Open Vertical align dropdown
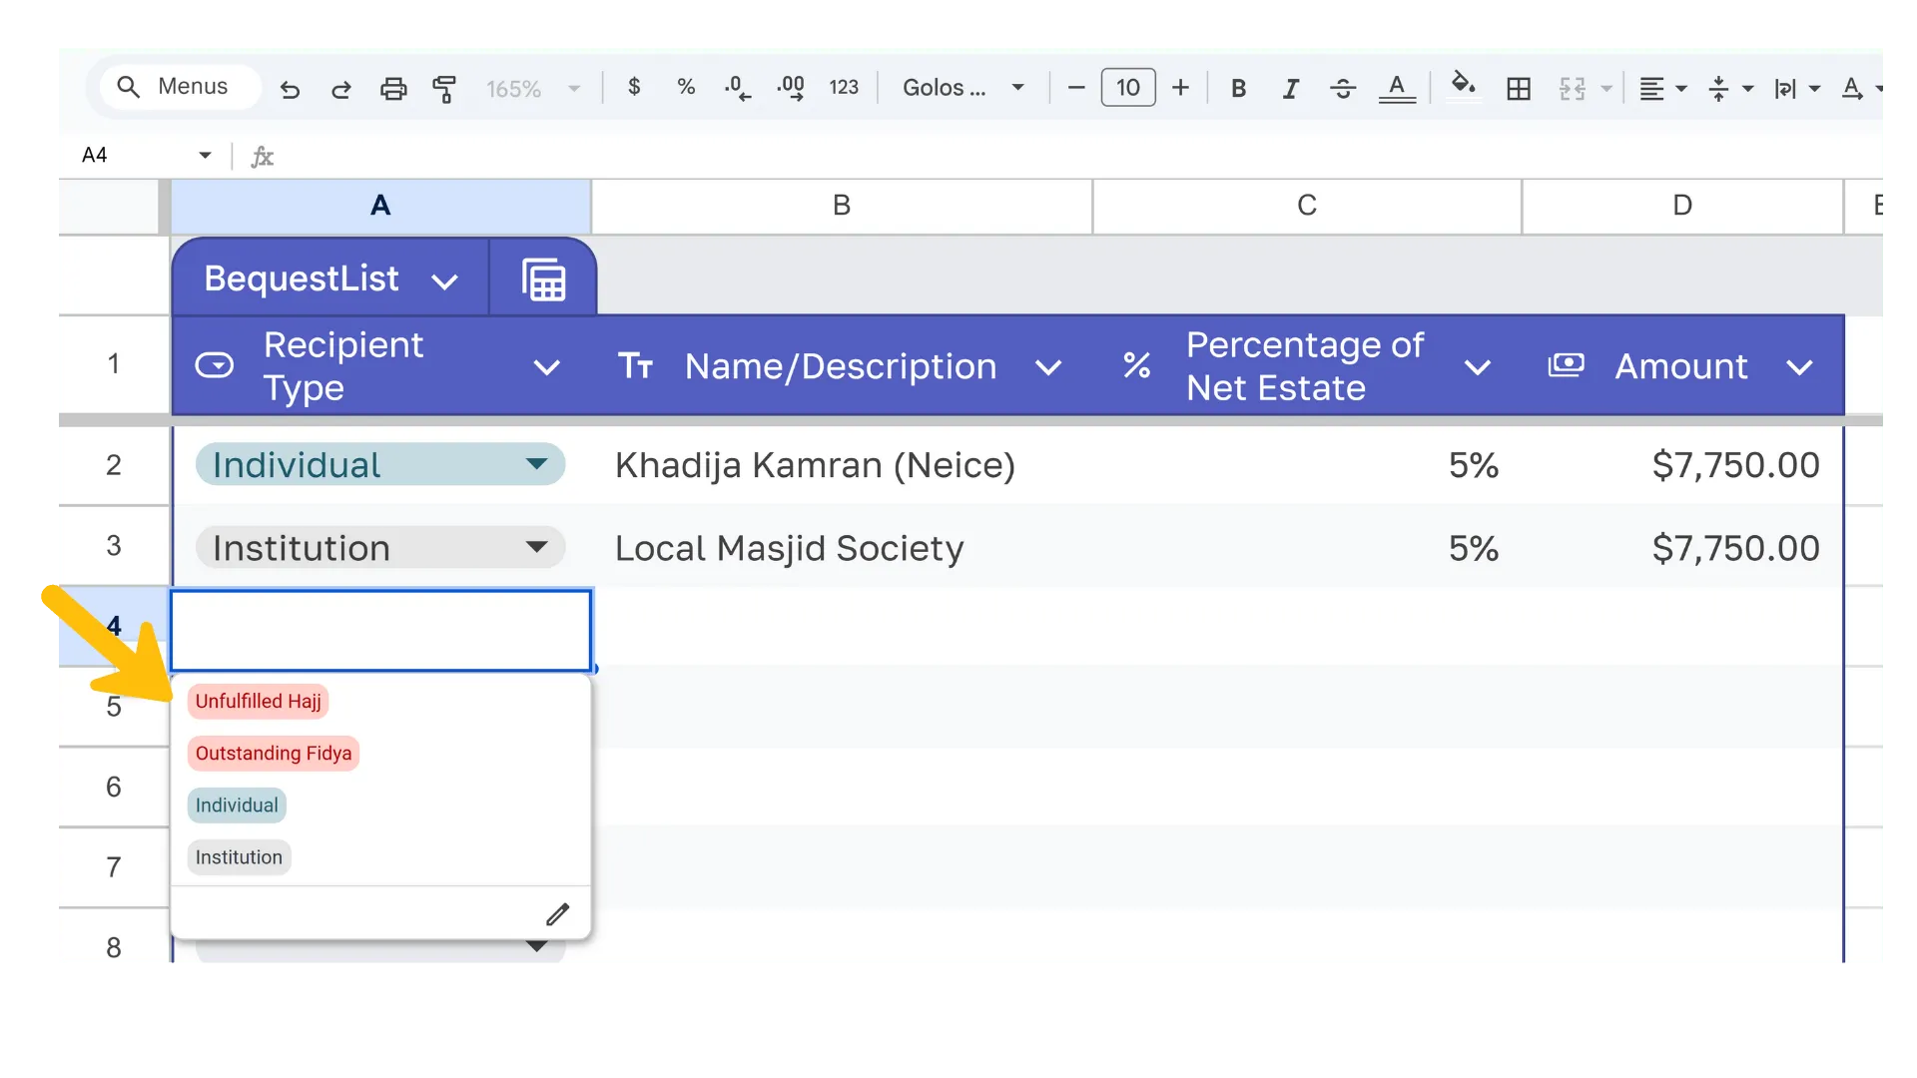The image size is (1917, 1078). click(1731, 89)
